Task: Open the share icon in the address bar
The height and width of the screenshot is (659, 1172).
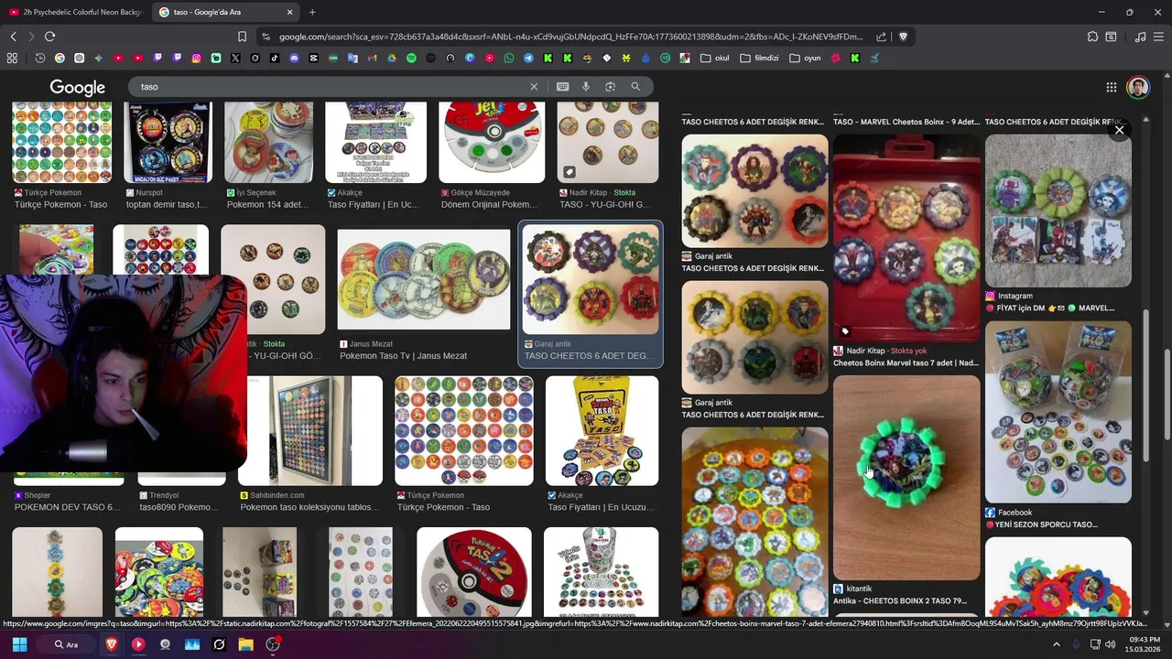Action: coord(881,37)
